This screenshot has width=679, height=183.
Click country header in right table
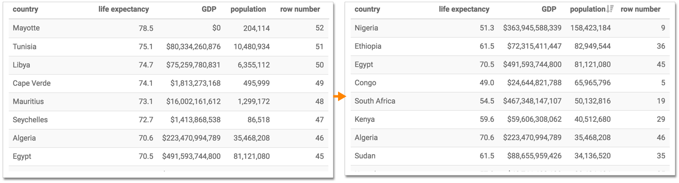point(367,9)
